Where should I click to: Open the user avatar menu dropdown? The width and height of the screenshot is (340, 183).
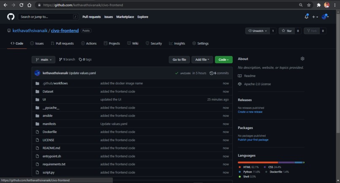(325, 17)
